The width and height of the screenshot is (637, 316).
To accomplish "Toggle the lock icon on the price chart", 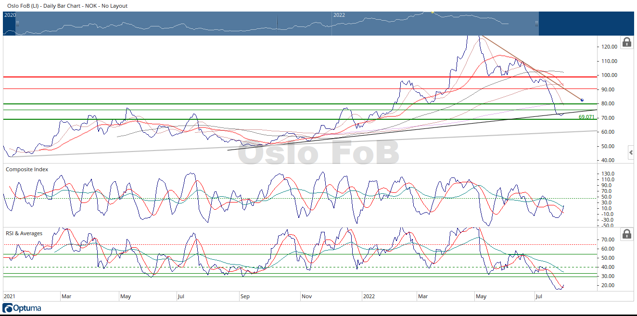I will click(x=626, y=42).
